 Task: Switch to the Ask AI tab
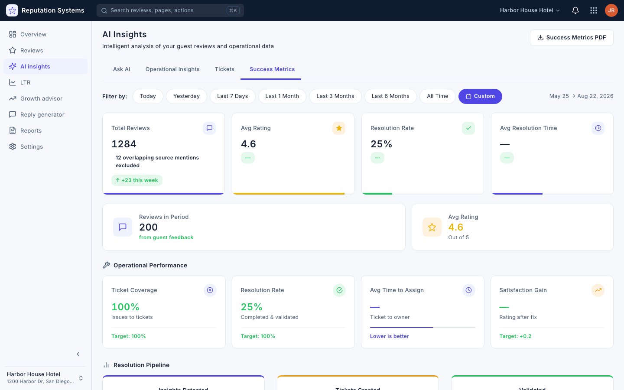tap(122, 69)
